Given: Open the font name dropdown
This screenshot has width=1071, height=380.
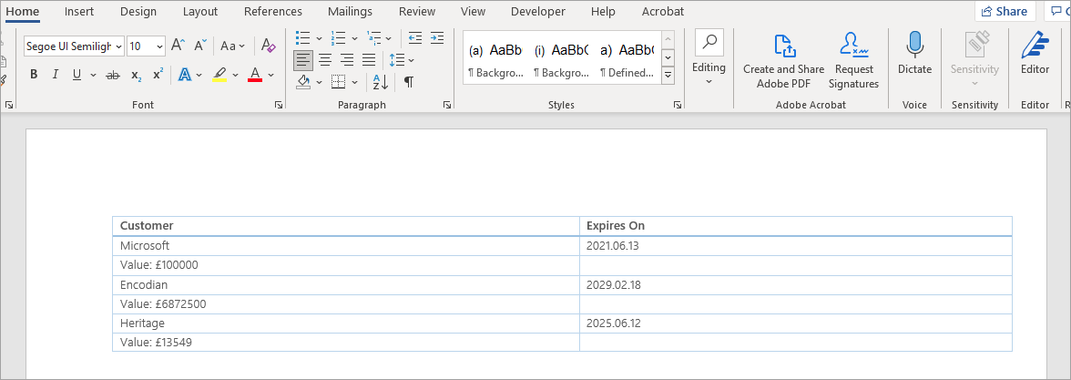Looking at the screenshot, I should tap(119, 46).
